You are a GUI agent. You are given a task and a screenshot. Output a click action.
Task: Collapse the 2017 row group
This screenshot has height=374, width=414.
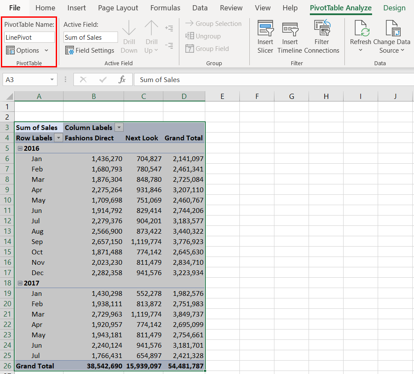click(19, 283)
